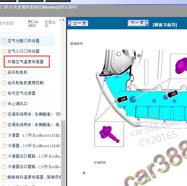Click document icon beside 冷凝器 2.0升

[x=4, y=146]
